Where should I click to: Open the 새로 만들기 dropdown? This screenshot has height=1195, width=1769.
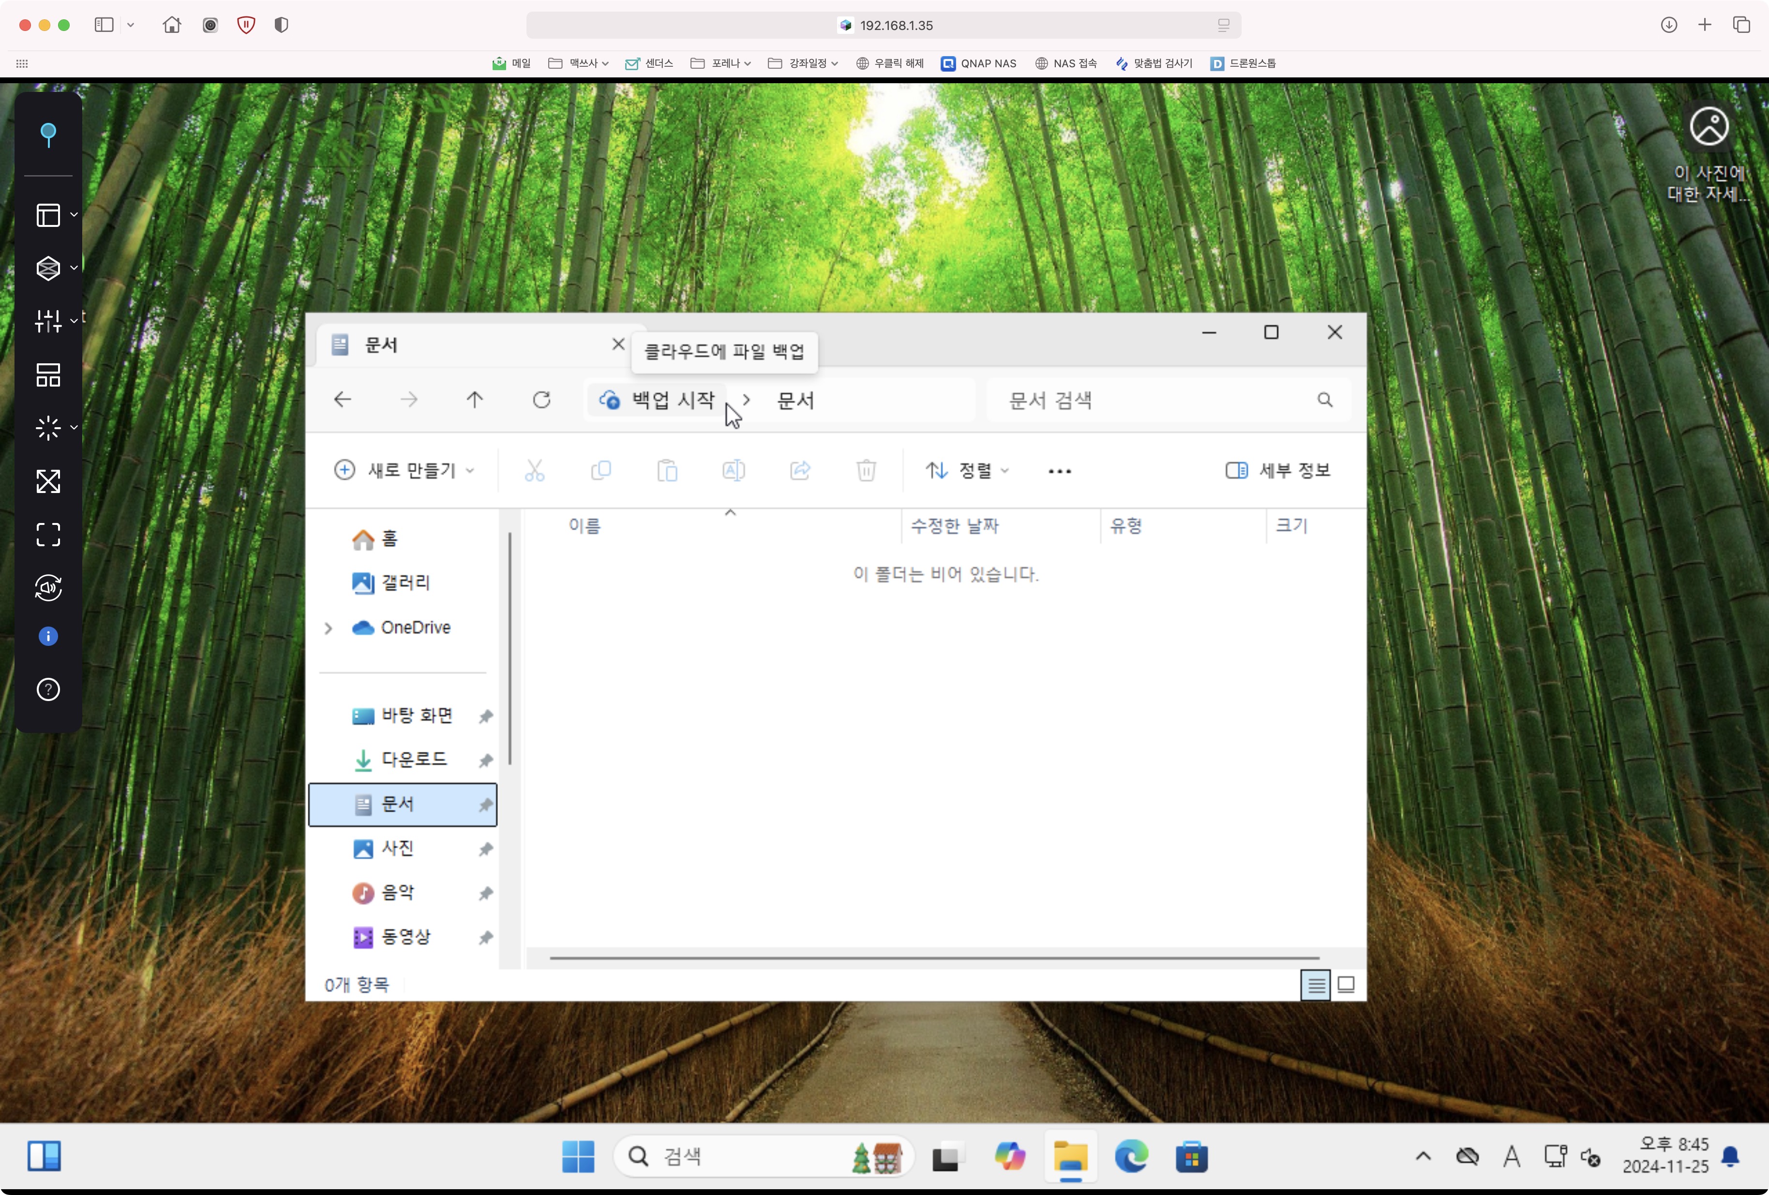[404, 470]
